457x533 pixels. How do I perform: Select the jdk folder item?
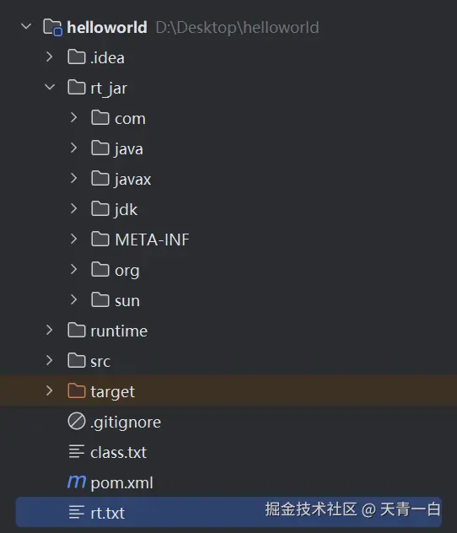(126, 209)
